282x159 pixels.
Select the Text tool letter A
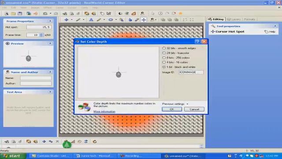pyautogui.click(x=91, y=19)
